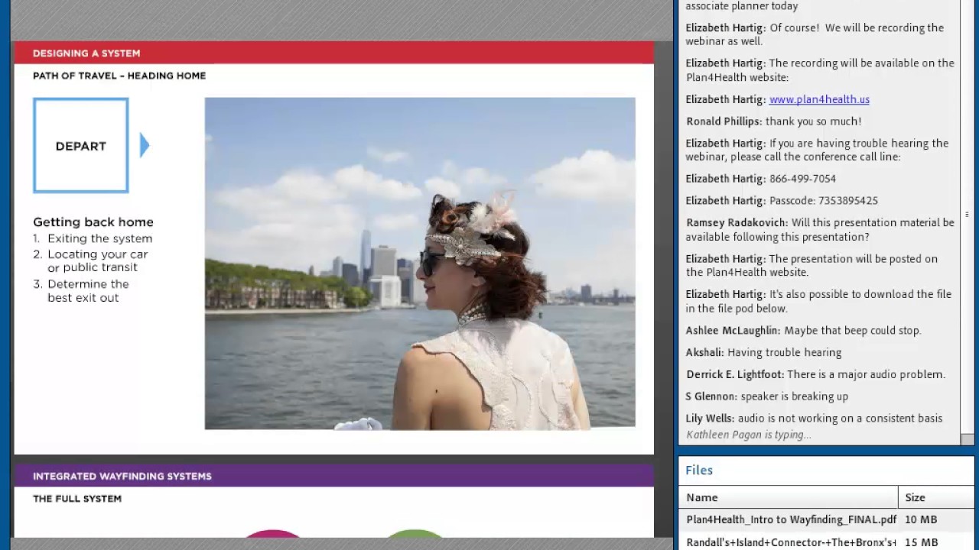The height and width of the screenshot is (550, 979).
Task: Click Lily Wells's audio message
Action: (x=814, y=419)
